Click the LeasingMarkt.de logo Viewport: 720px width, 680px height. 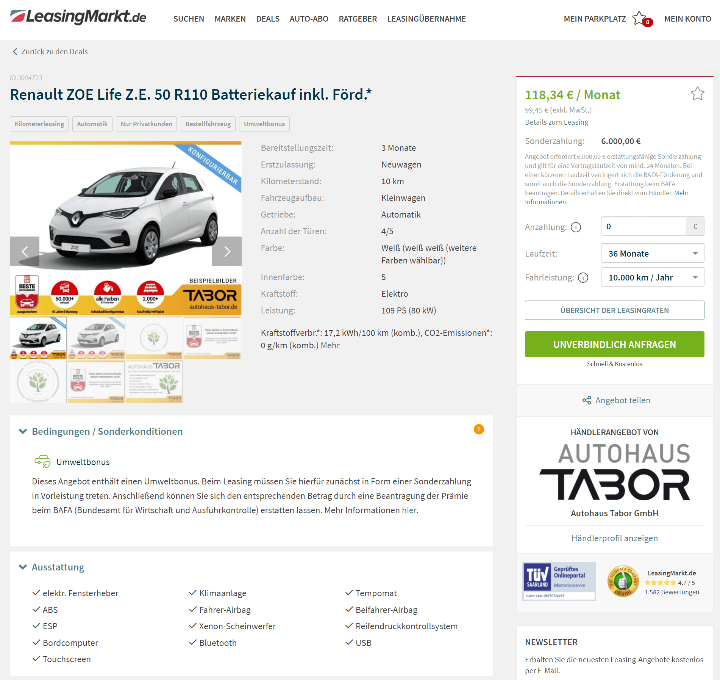78,17
